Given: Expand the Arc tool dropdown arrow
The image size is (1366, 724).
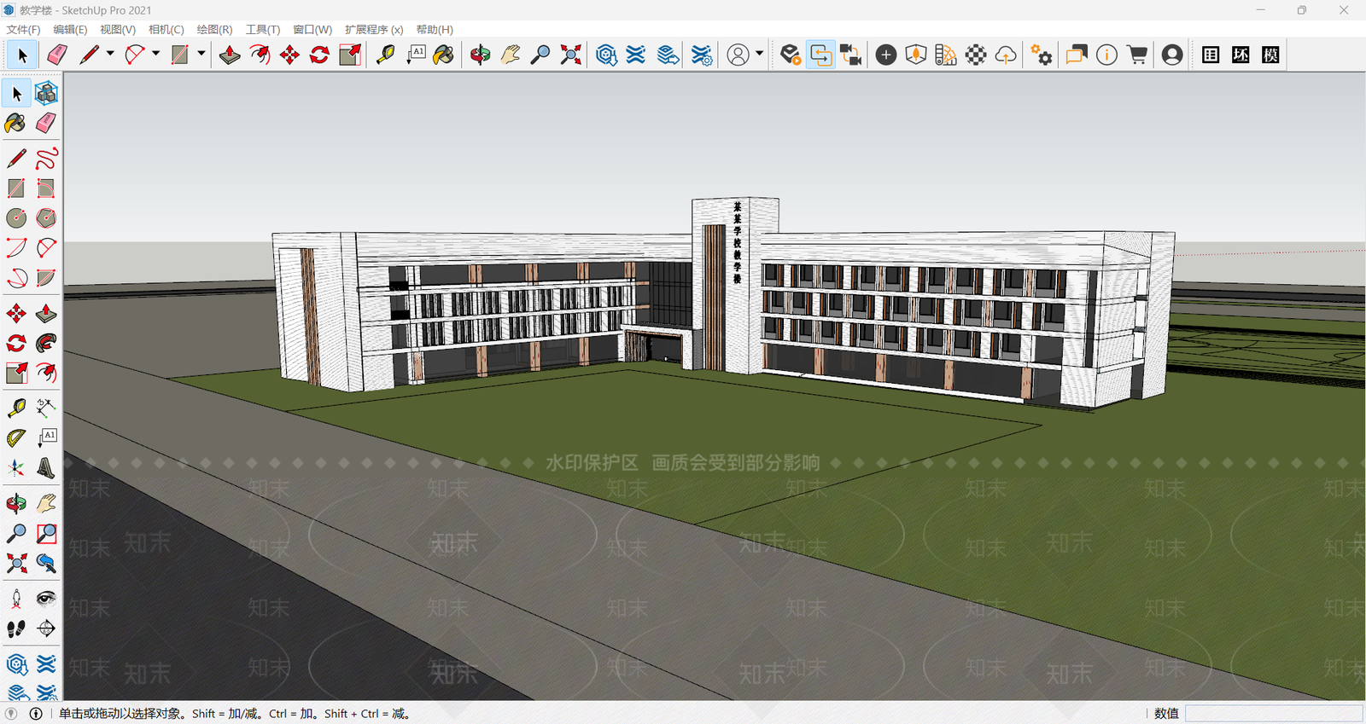Looking at the screenshot, I should click(155, 54).
